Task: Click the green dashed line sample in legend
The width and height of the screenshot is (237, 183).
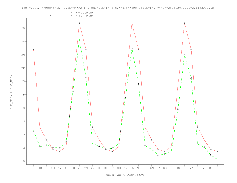Action: point(46,16)
